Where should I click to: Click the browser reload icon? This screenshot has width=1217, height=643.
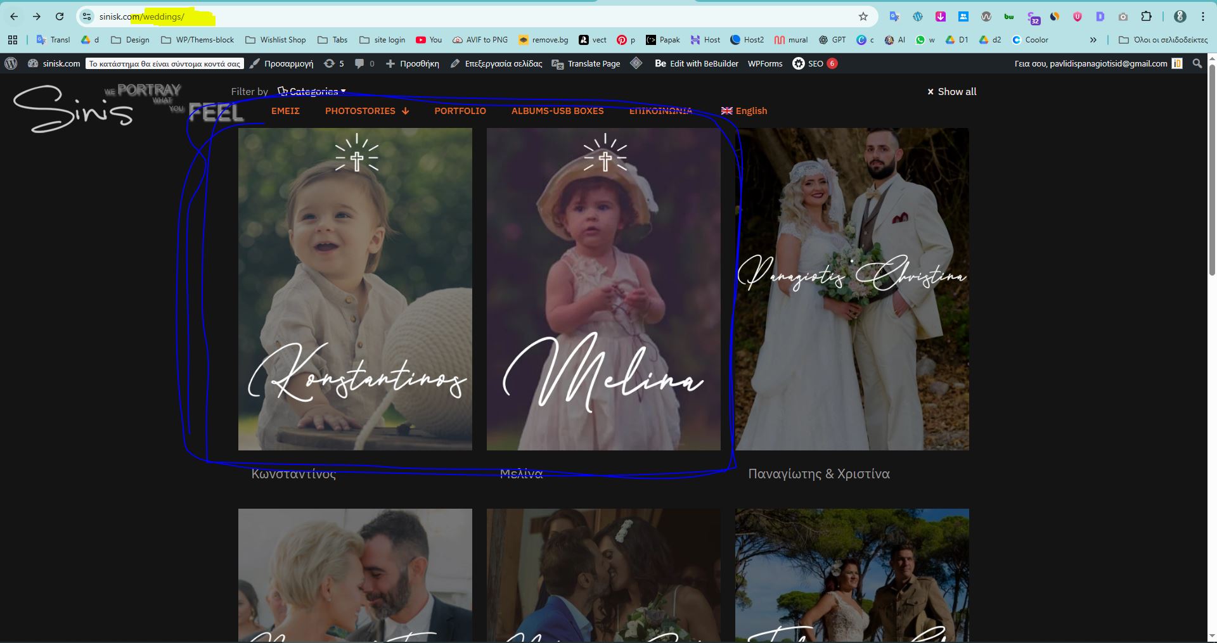(60, 16)
